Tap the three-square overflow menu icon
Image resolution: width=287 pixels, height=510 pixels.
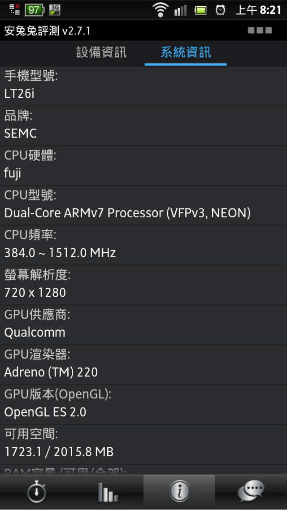tap(260, 30)
